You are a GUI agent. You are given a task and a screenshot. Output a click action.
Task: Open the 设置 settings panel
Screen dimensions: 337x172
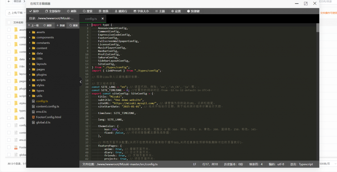tap(176, 11)
